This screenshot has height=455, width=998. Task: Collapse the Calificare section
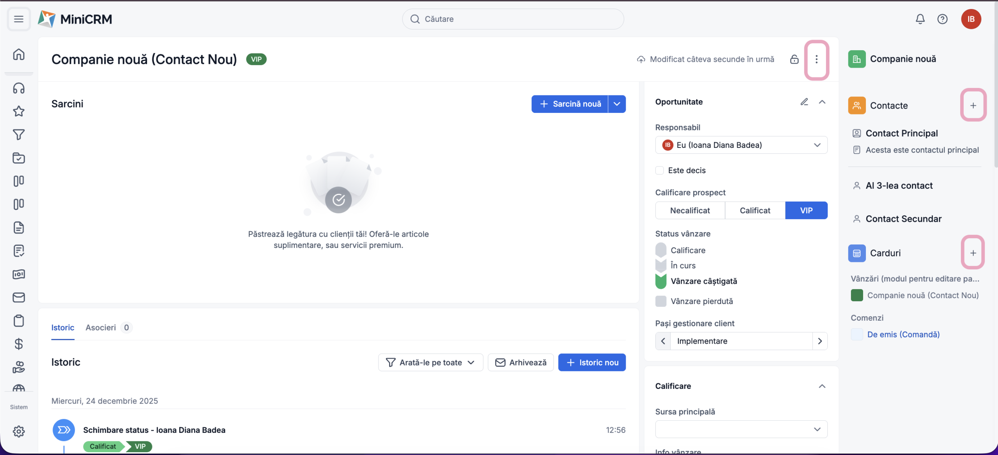[822, 386]
